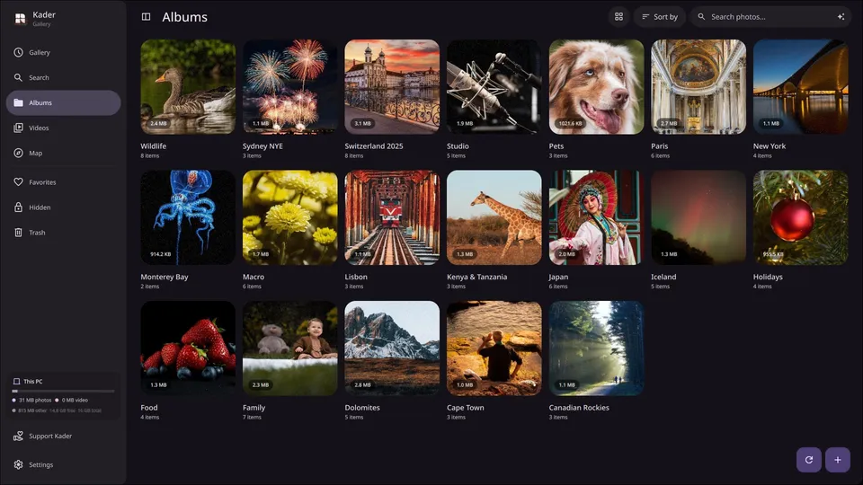Open the Kenya & Tanzania giraffe album
Viewport: 863px width, 485px height.
point(494,217)
